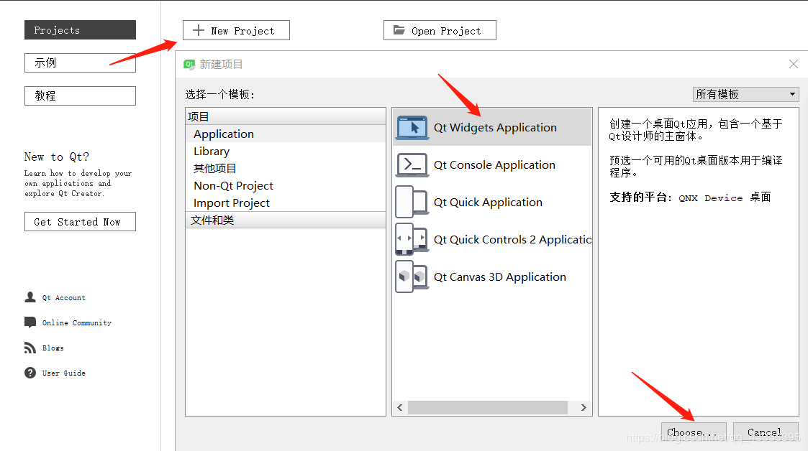Select the Library project category

(285, 152)
